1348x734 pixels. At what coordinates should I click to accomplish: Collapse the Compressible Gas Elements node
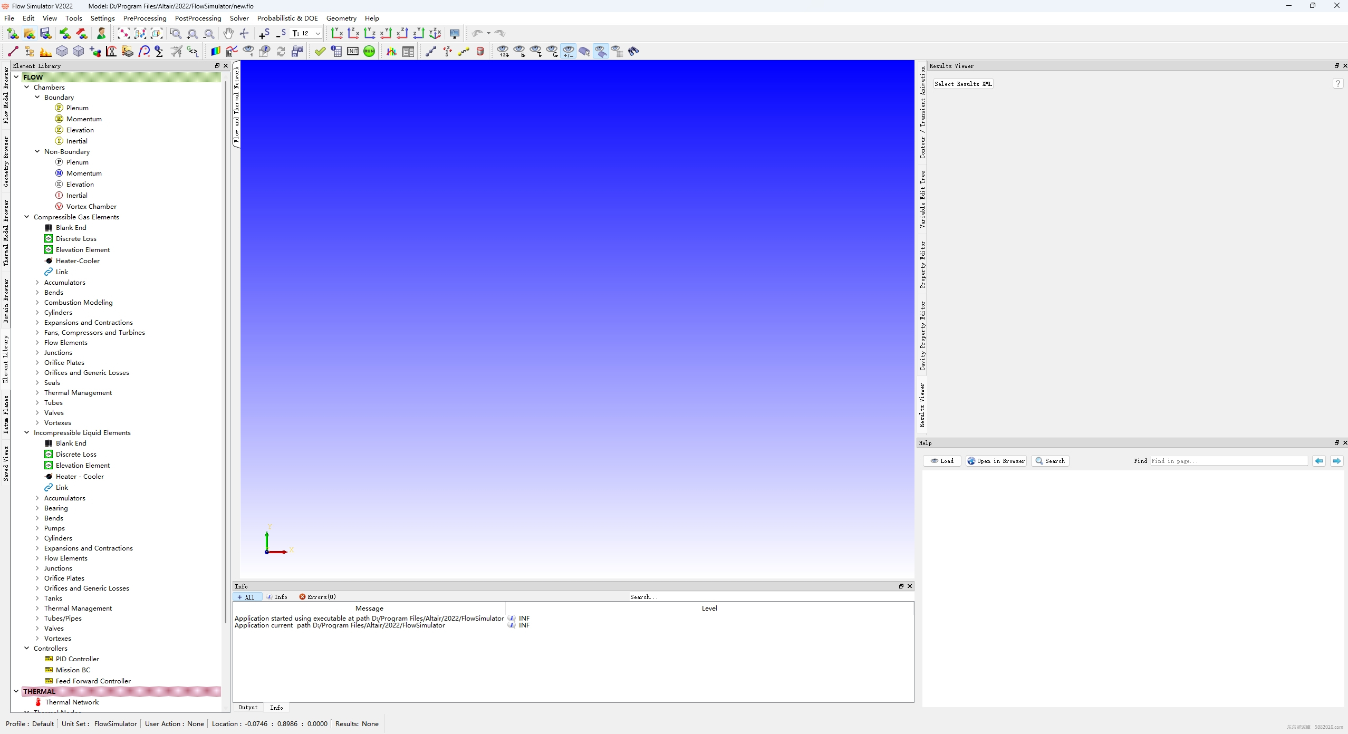tap(26, 217)
